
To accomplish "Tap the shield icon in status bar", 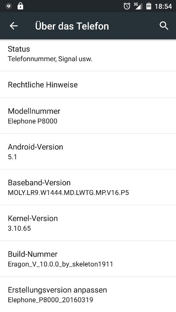I will tap(8, 6).
